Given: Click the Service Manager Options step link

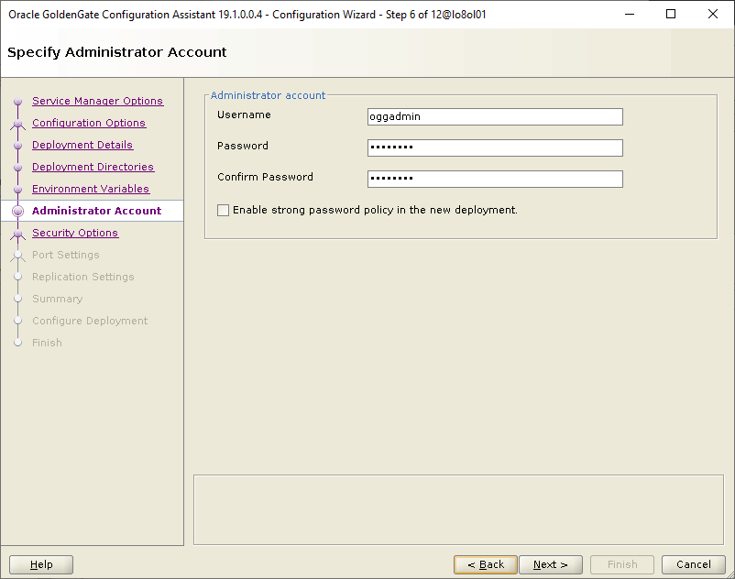Looking at the screenshot, I should tap(97, 101).
